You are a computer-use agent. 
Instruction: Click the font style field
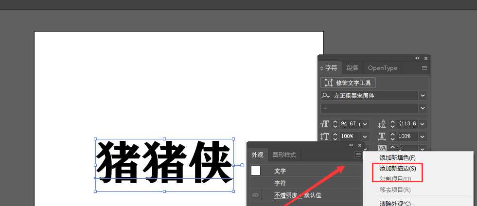click(x=370, y=108)
